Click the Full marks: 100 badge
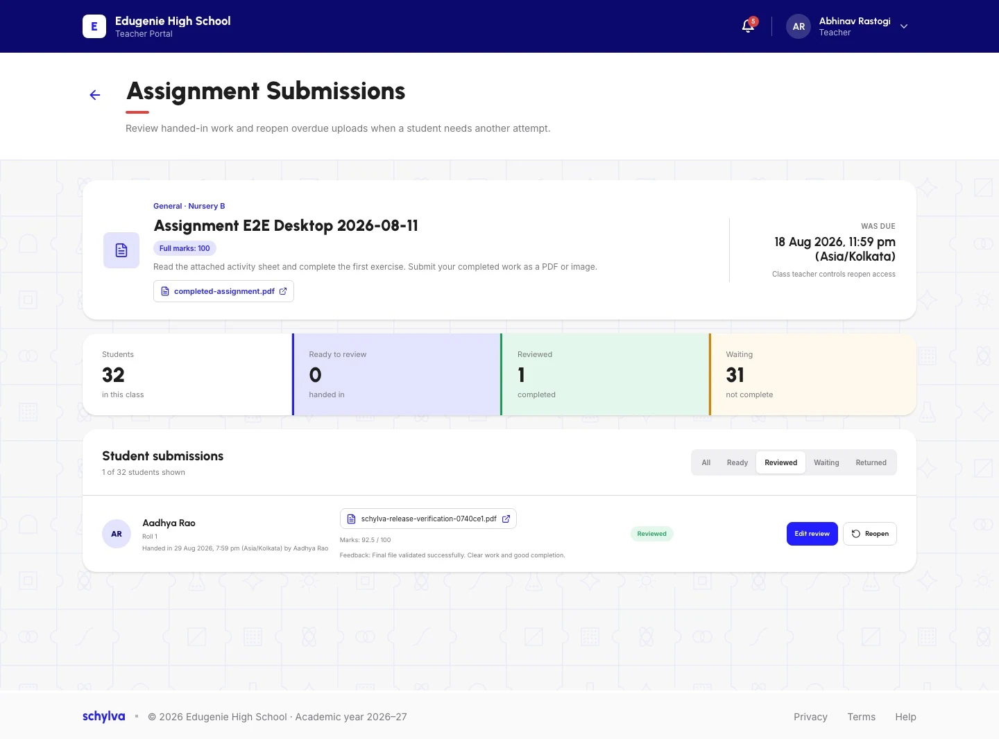This screenshot has width=999, height=739. (x=185, y=248)
